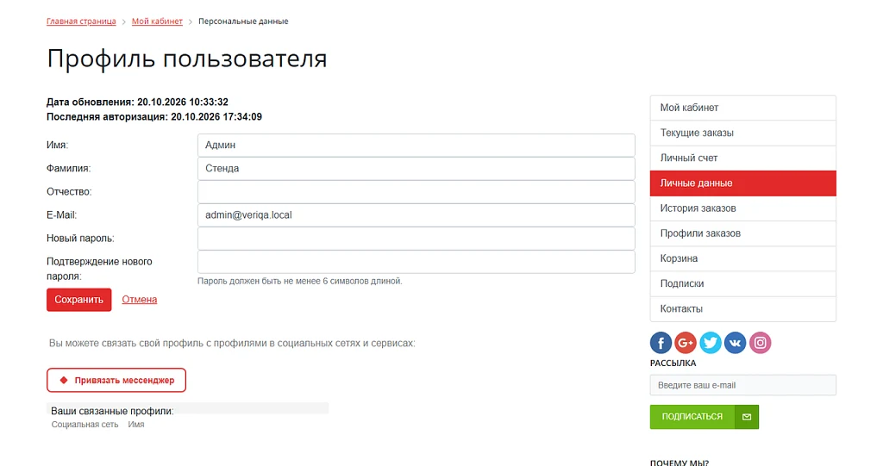Open Мой кабинет in sidebar menu

pyautogui.click(x=742, y=108)
